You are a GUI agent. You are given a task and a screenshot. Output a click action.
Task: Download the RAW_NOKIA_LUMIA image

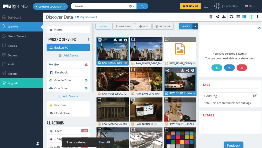coord(182,70)
